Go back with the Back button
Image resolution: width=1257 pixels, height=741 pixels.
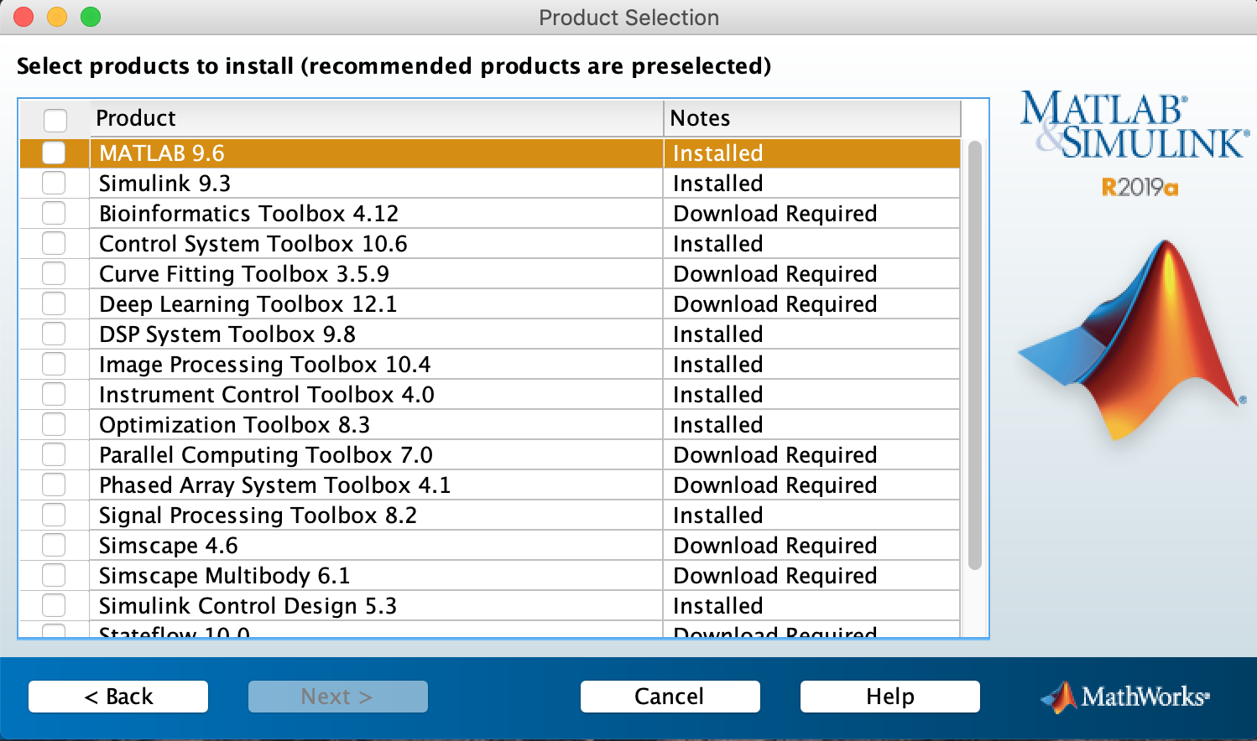click(118, 697)
